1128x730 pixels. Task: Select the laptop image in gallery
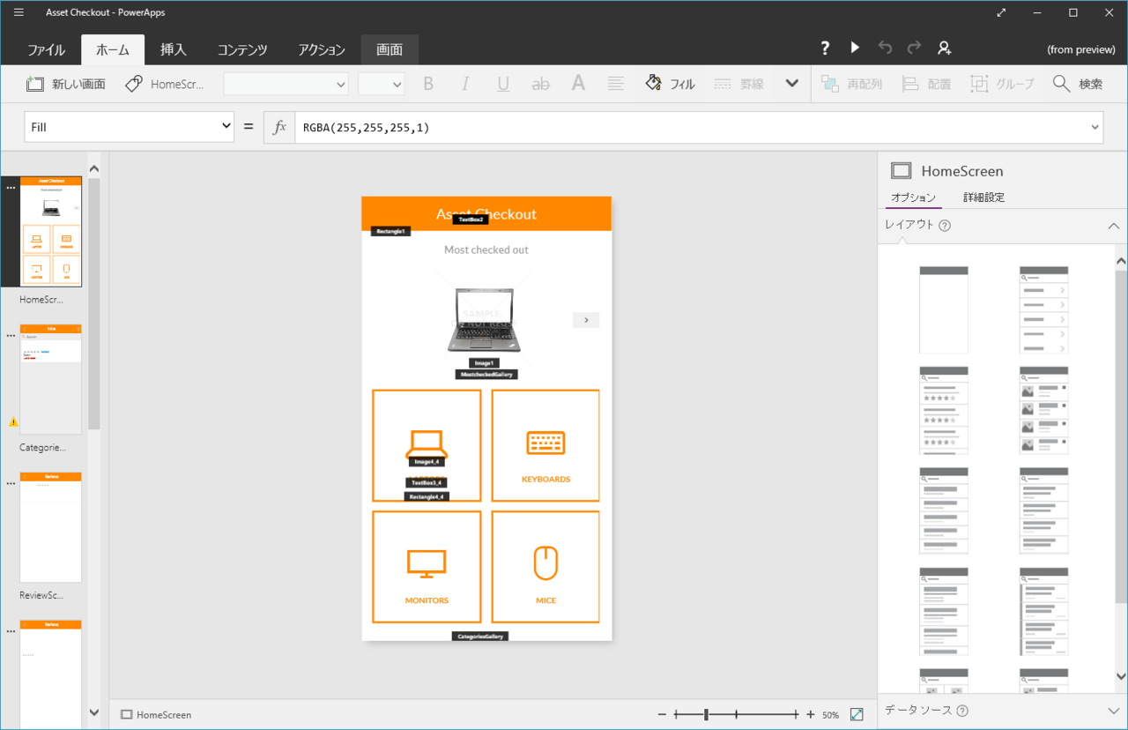[x=483, y=320]
